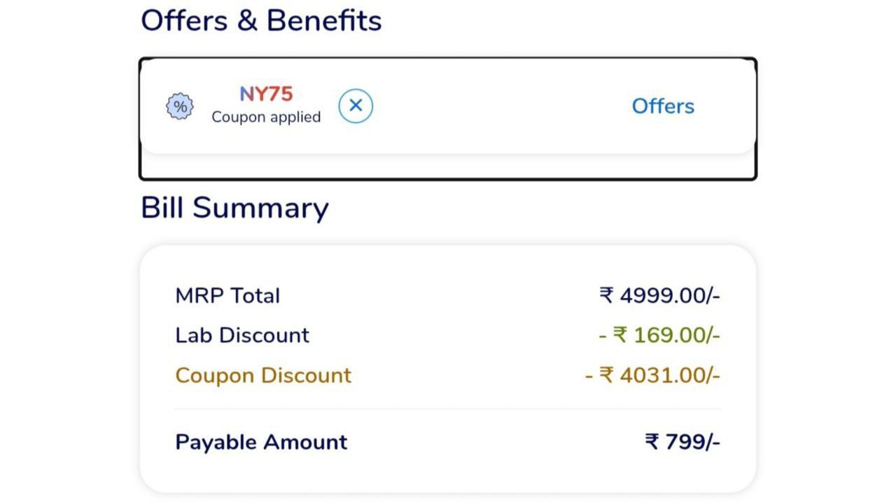The height and width of the screenshot is (503, 896).
Task: Click the ₹ 4999.00 MRP amount
Action: click(659, 295)
